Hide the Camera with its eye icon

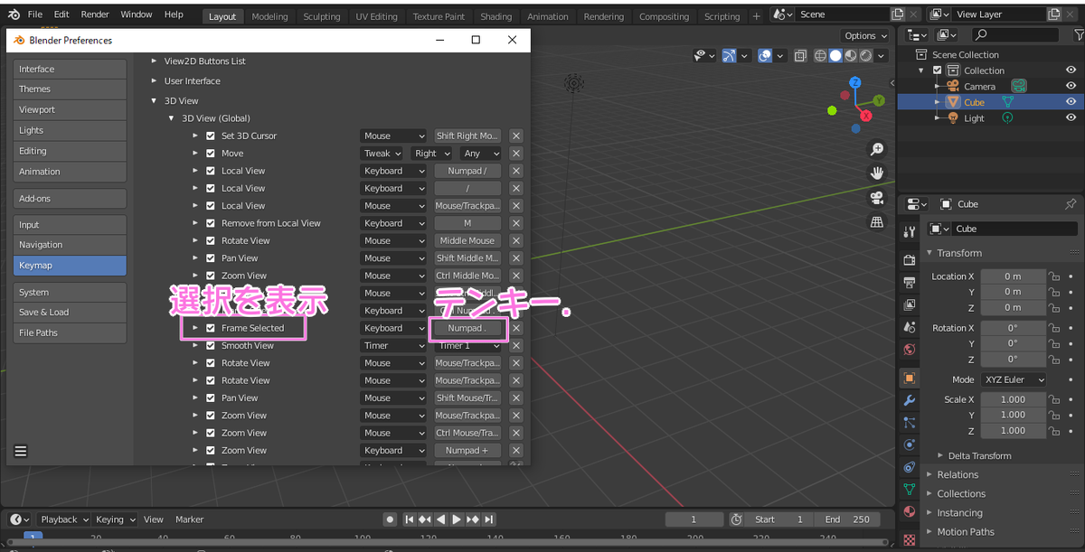click(x=1071, y=86)
